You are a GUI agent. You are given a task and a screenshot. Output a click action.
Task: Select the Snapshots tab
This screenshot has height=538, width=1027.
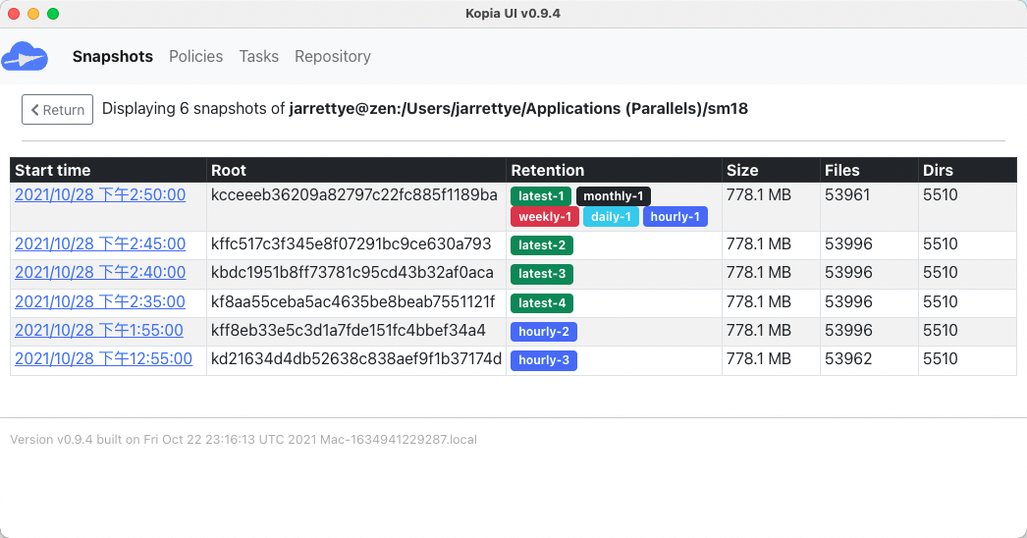pyautogui.click(x=113, y=56)
